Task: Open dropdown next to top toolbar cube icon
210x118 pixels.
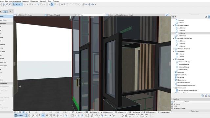Action: point(95,4)
